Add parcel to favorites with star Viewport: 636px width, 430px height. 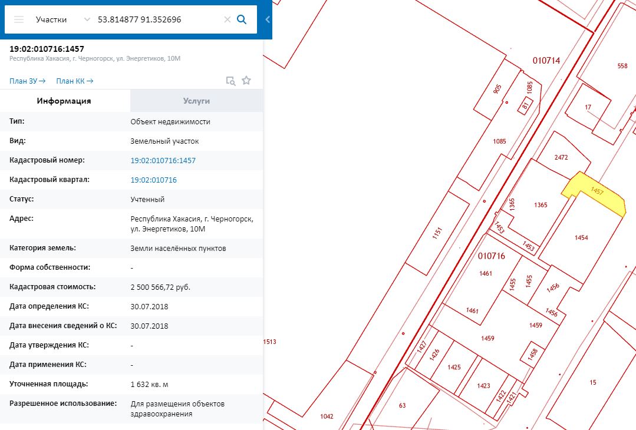tap(246, 81)
